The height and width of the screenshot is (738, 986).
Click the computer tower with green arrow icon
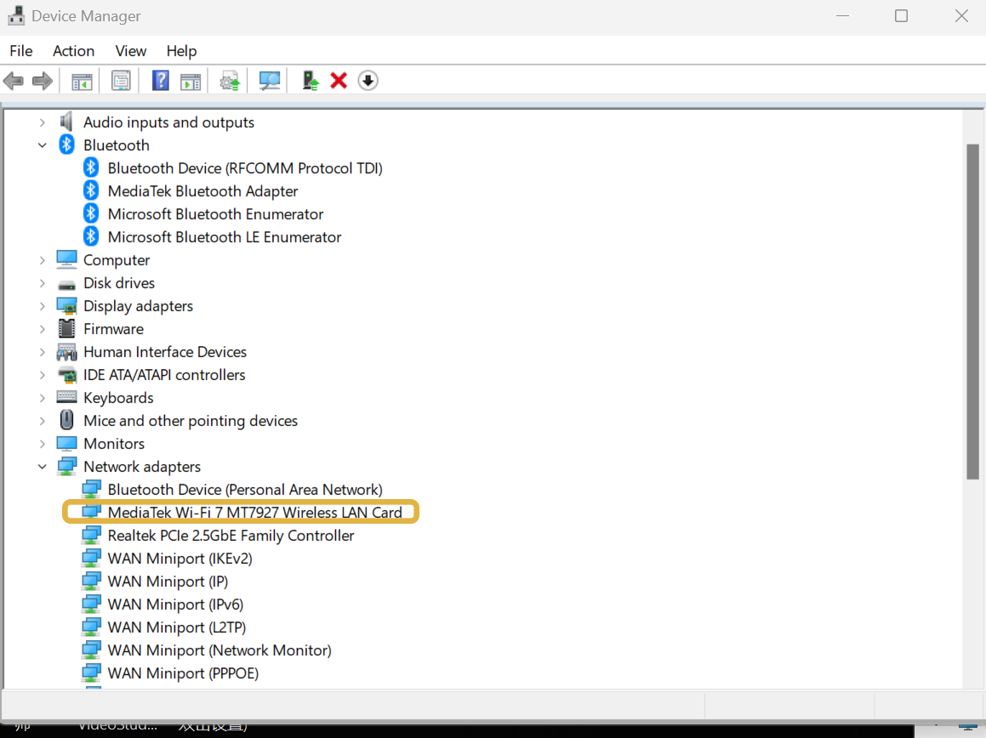click(x=311, y=81)
